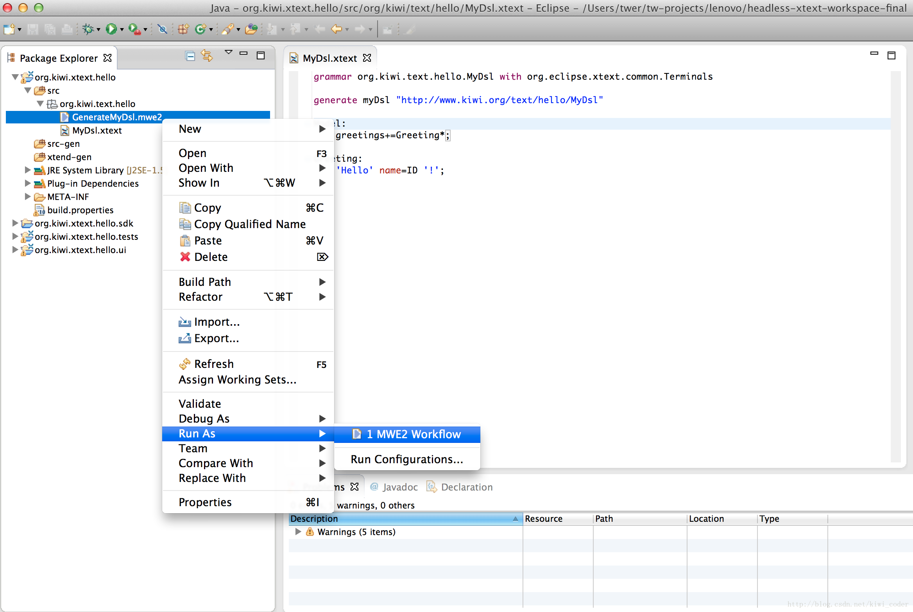Screen dimensions: 913x612
Task: Click Delete in the context menu
Action: (248, 257)
